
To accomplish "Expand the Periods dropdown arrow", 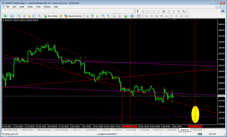I will click(x=135, y=16).
